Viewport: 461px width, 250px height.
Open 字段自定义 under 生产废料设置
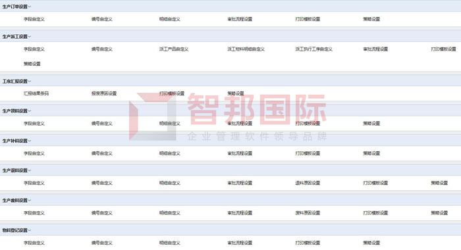pyautogui.click(x=34, y=213)
